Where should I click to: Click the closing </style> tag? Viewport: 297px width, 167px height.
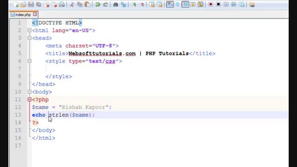pyautogui.click(x=59, y=77)
